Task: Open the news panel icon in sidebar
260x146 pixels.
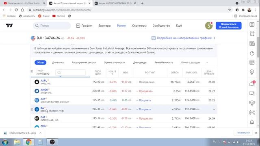Action: 252,43
